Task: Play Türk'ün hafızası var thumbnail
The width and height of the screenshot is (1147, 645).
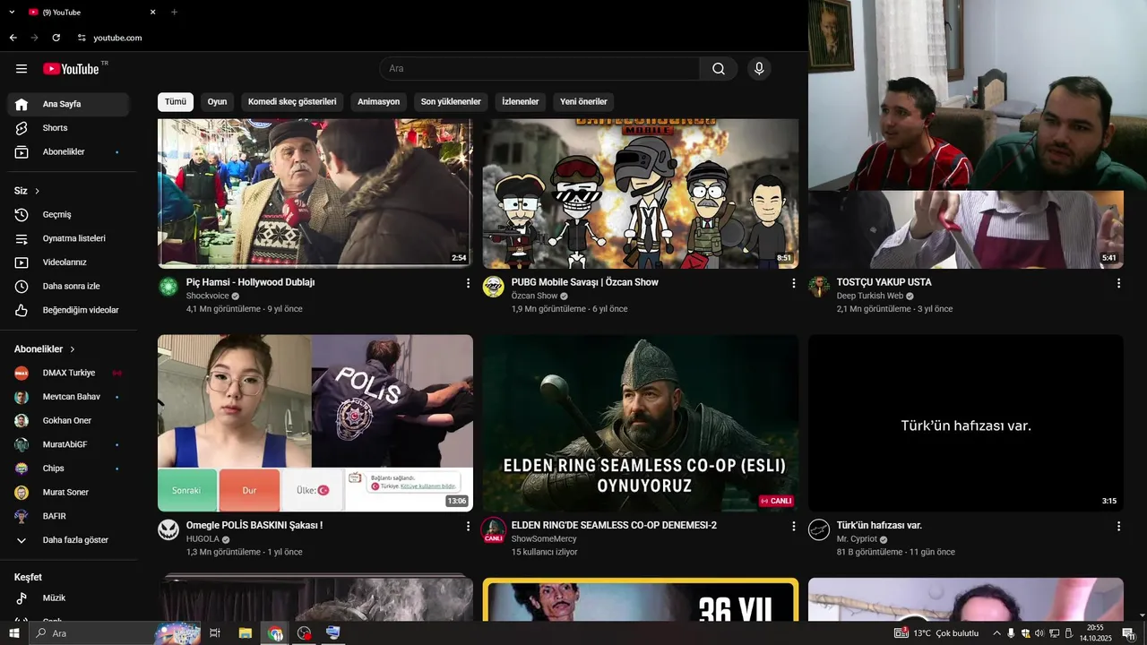Action: (966, 423)
